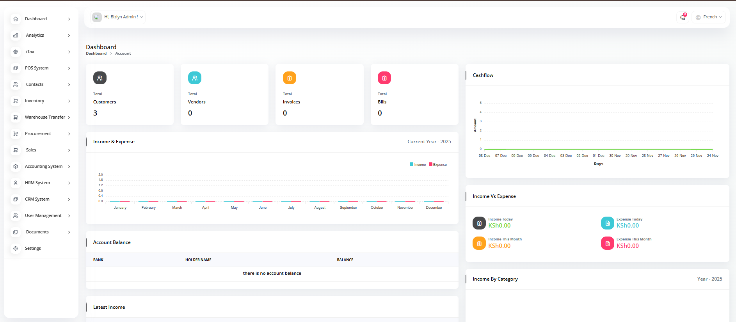Click the Accounting System box icon
This screenshot has height=322, width=736.
[16, 166]
